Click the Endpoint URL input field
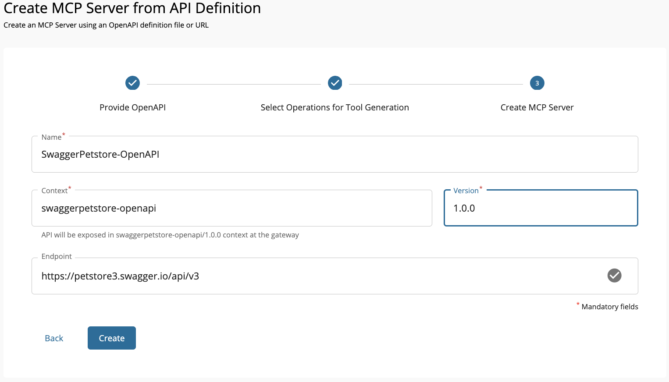This screenshot has width=669, height=382. (x=307, y=276)
